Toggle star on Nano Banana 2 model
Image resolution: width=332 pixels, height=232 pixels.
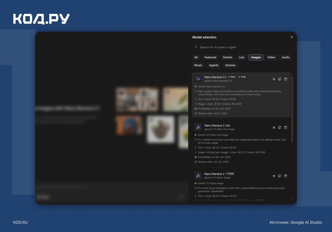(x=274, y=176)
